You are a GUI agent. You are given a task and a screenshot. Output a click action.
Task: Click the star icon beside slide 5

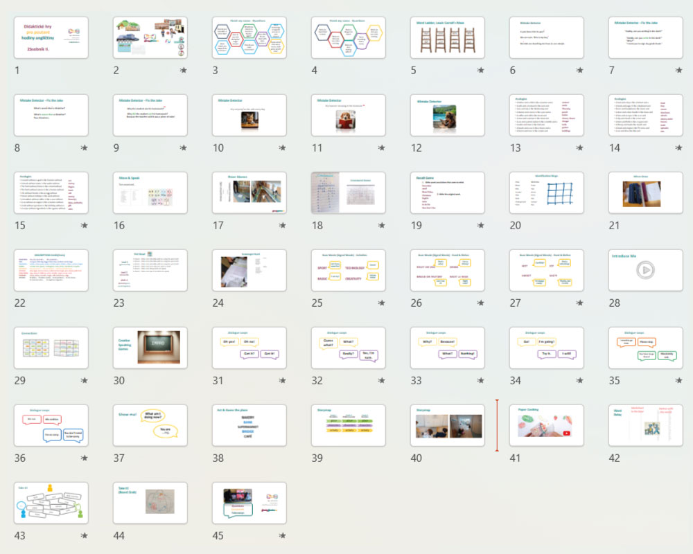click(x=480, y=71)
